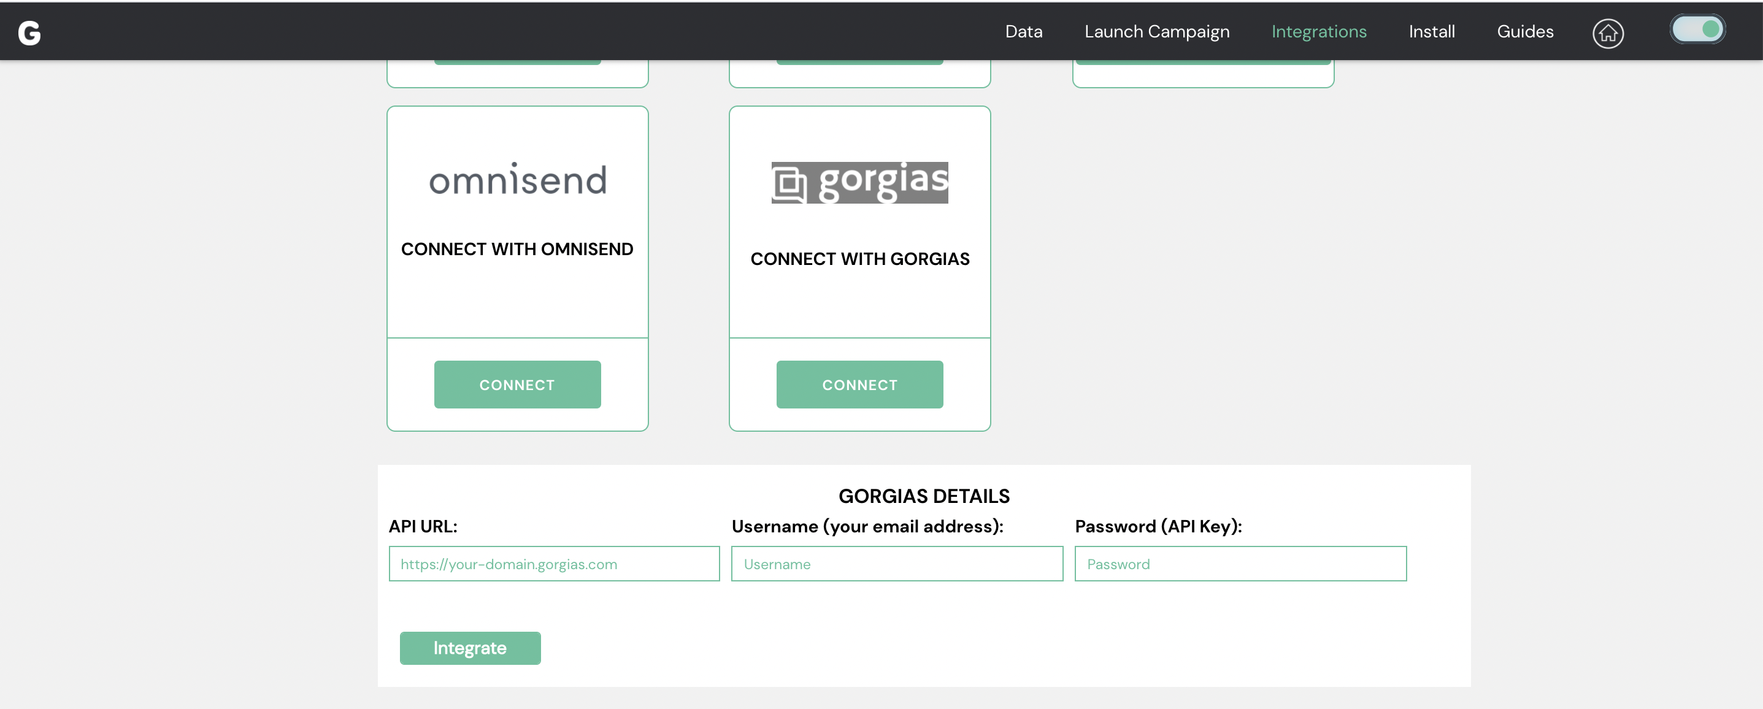Click 'Password (API Key):' label
1763x709 pixels.
[1158, 526]
